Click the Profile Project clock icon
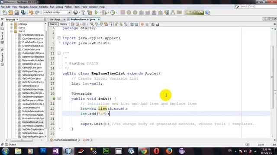This screenshot has height=155, width=277. (x=113, y=12)
